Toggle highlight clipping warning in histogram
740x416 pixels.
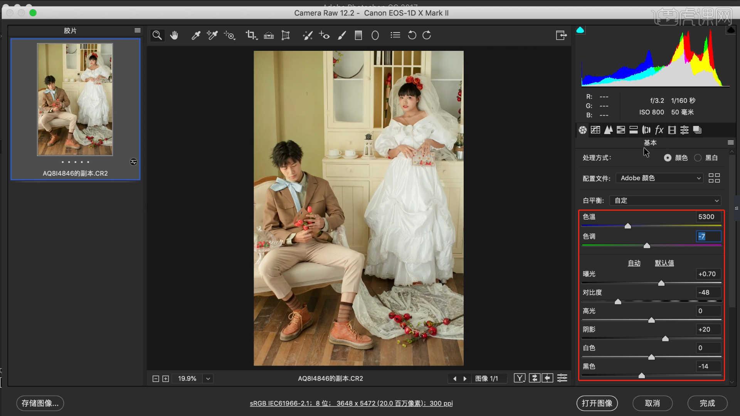(x=730, y=30)
